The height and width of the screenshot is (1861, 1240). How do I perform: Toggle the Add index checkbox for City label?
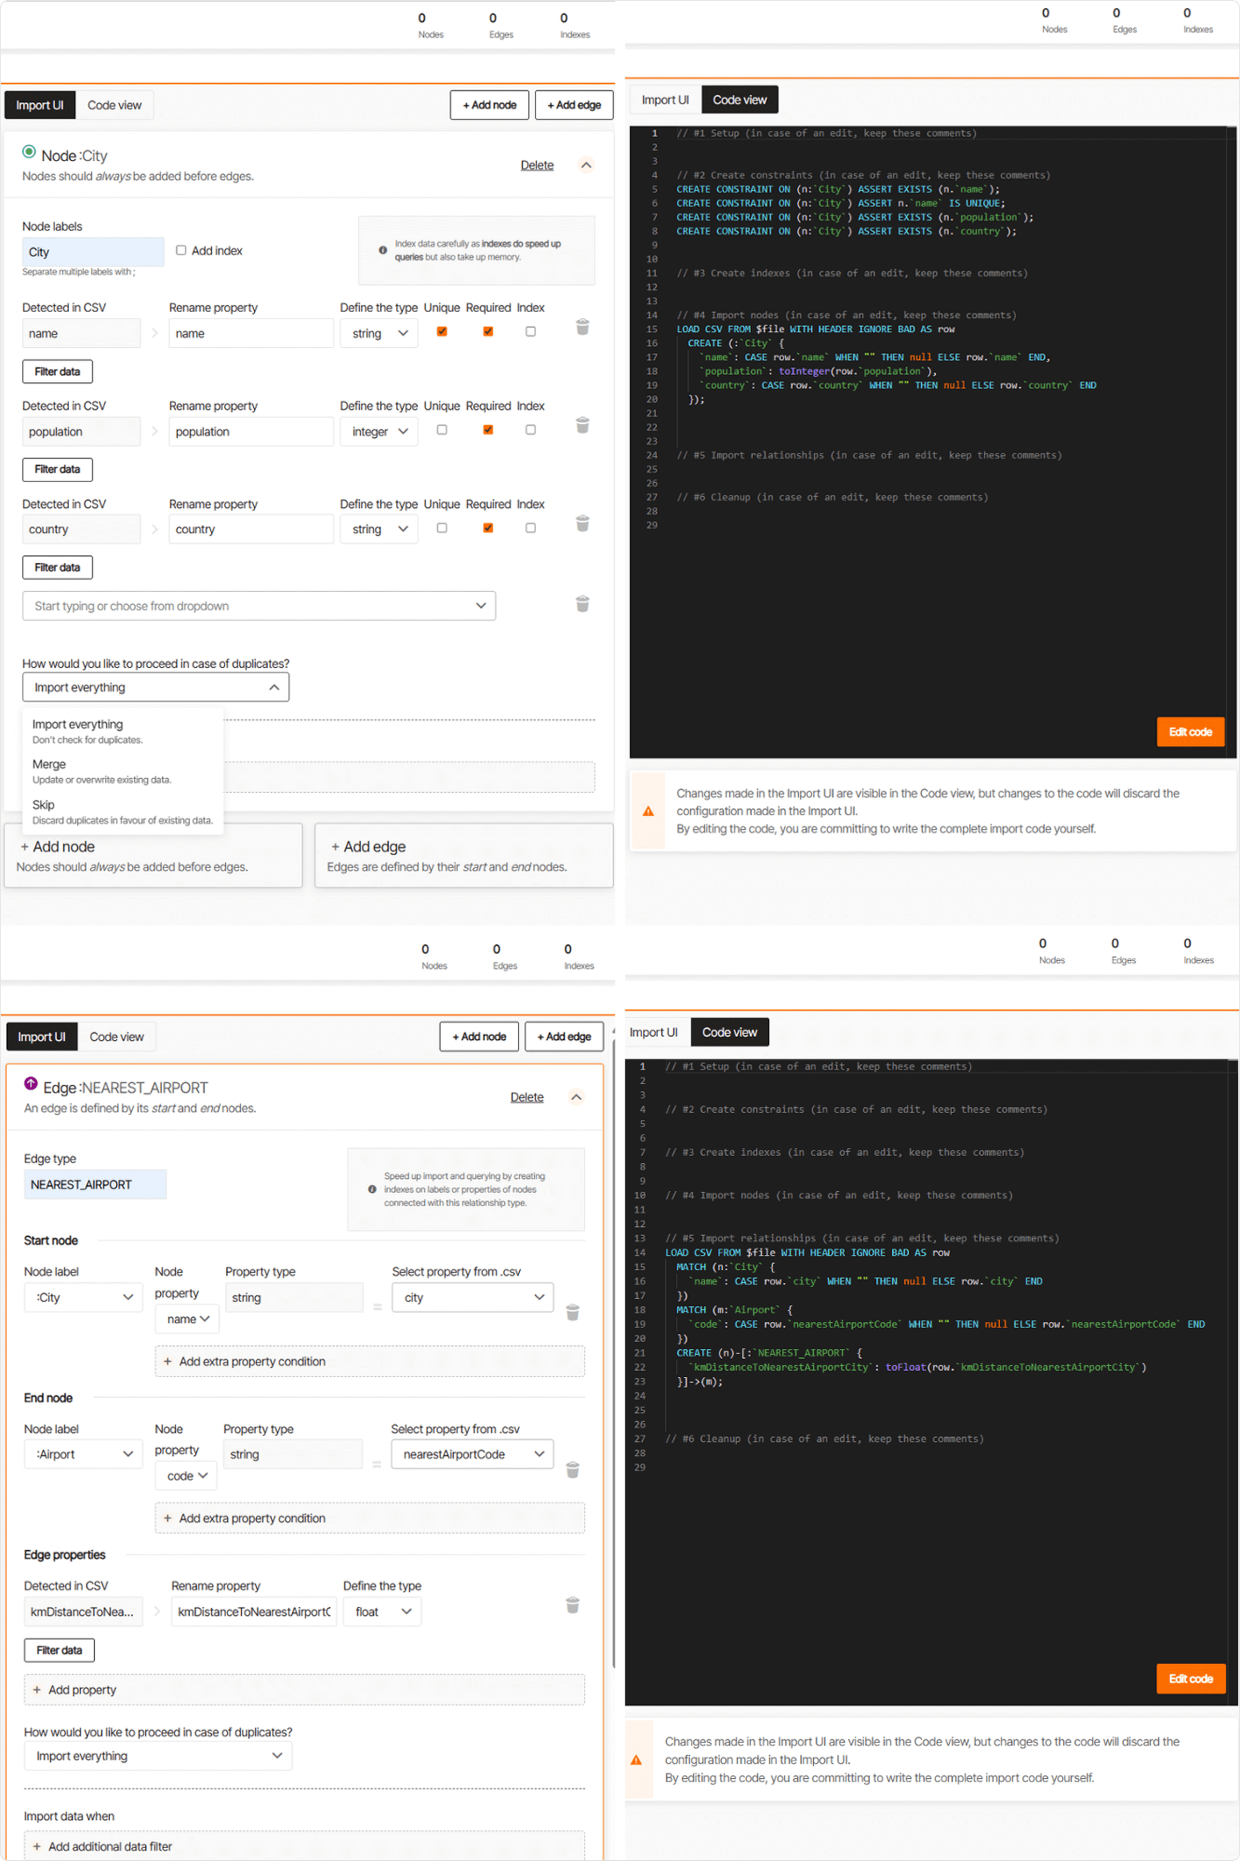tap(181, 250)
